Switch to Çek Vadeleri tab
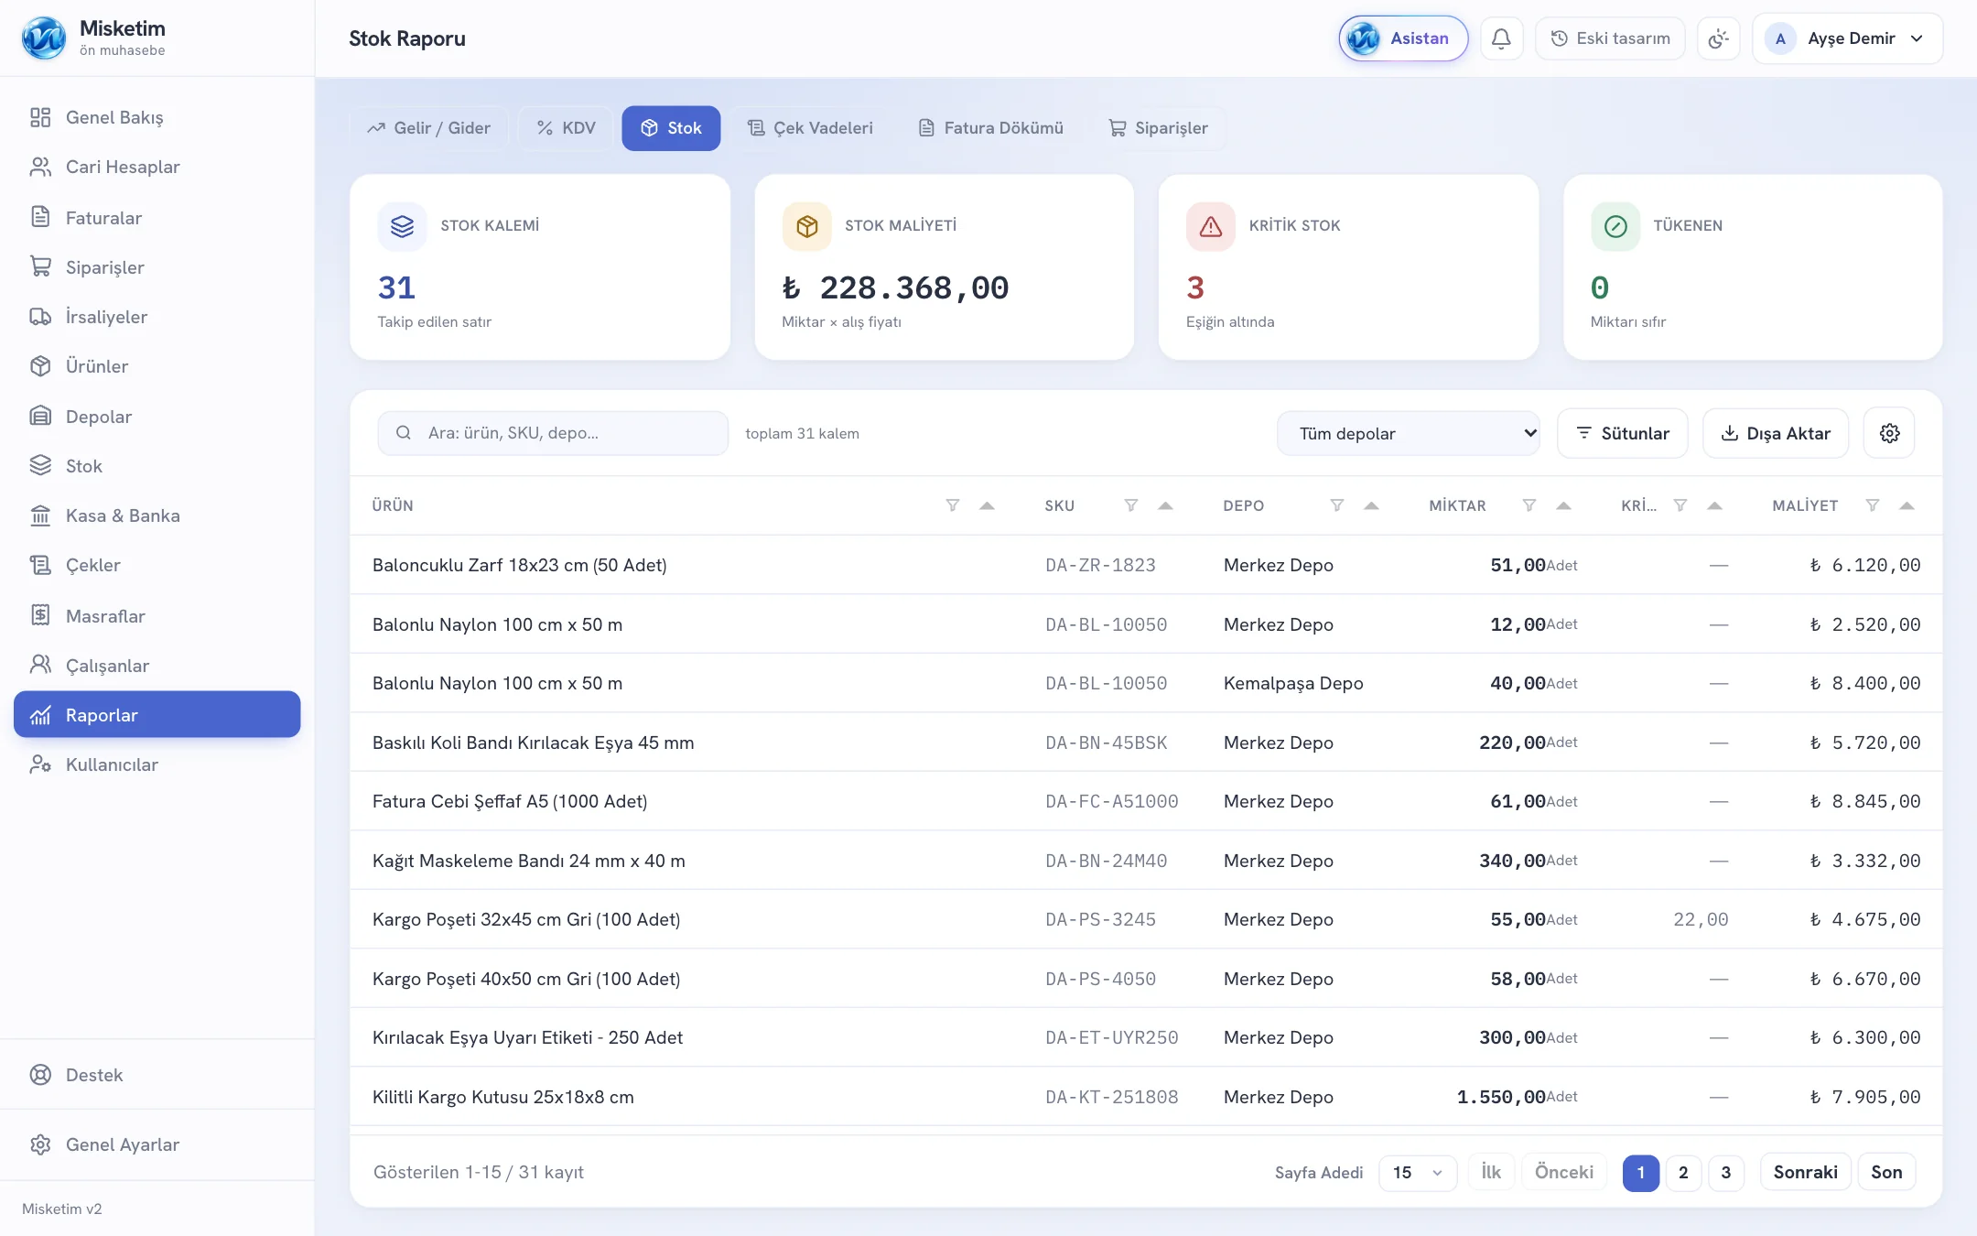 click(x=810, y=128)
